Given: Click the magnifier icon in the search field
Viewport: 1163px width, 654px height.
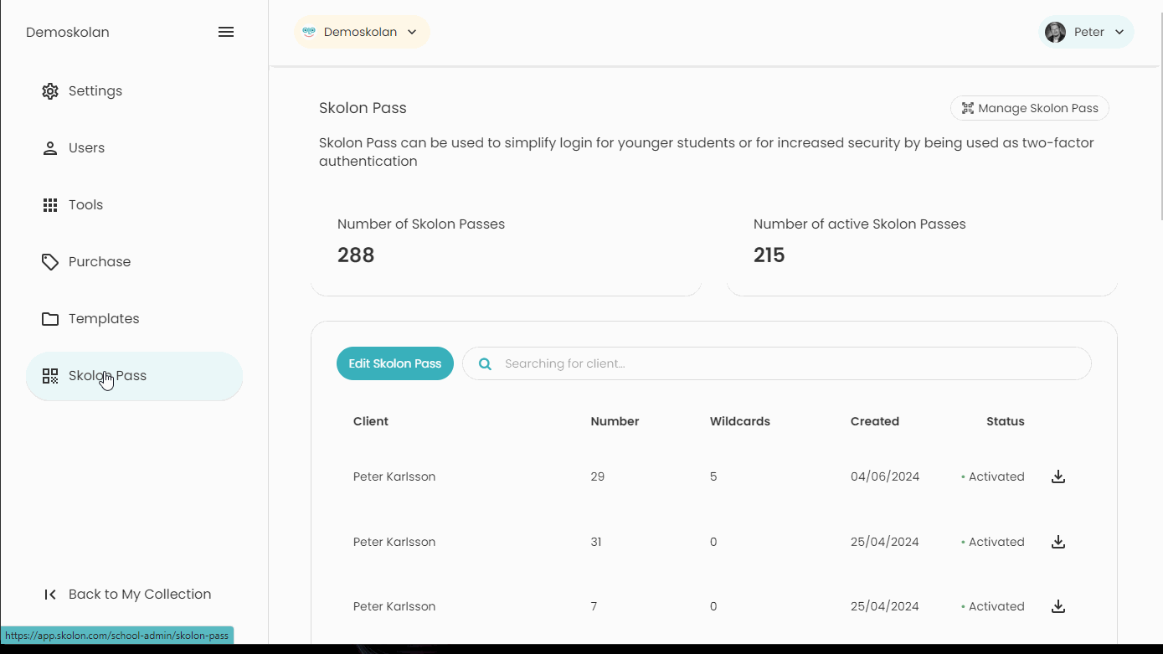Looking at the screenshot, I should coord(485,364).
